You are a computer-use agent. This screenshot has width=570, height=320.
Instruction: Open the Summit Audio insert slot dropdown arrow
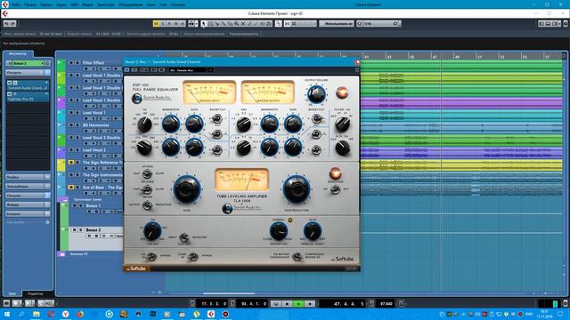point(46,83)
